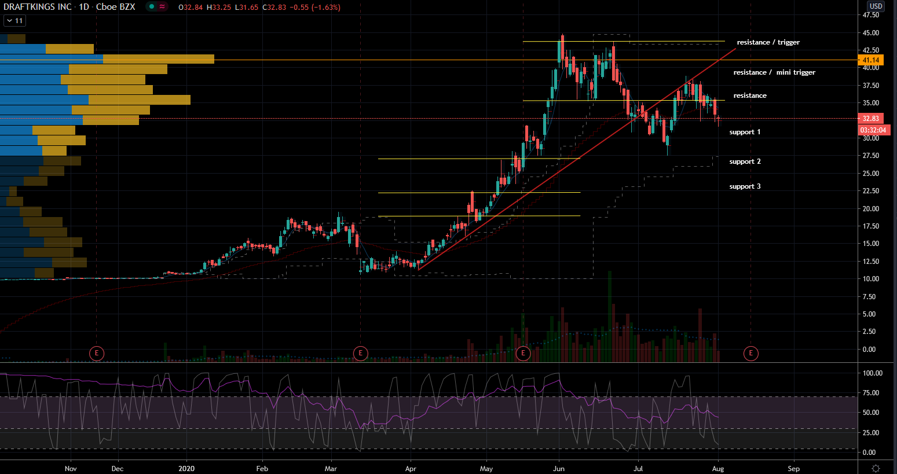
Task: Select the 'support 1' text annotation
Action: click(745, 132)
